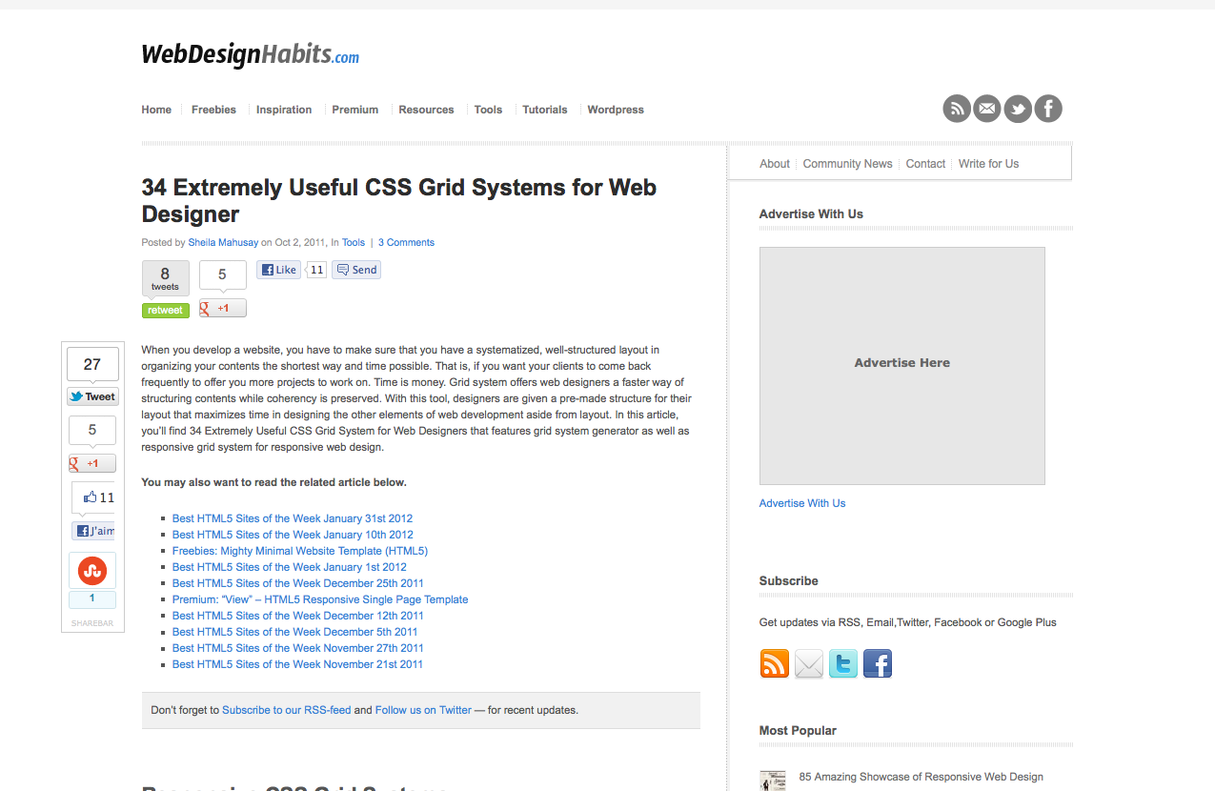Viewport: 1215px width, 791px height.
Task: Click the gray RSS icon in header
Action: pos(957,109)
